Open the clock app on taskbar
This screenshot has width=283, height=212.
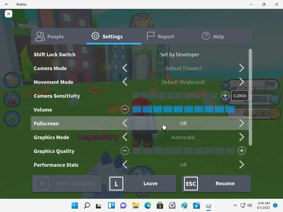coord(172,205)
